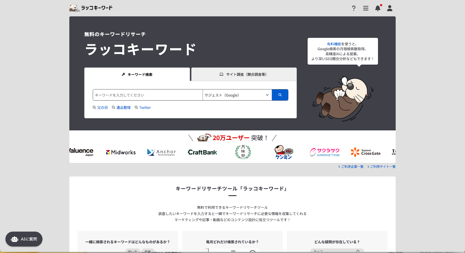Click the 一緒に検索されるキーワード card heading
The image size is (465, 253).
point(128,242)
